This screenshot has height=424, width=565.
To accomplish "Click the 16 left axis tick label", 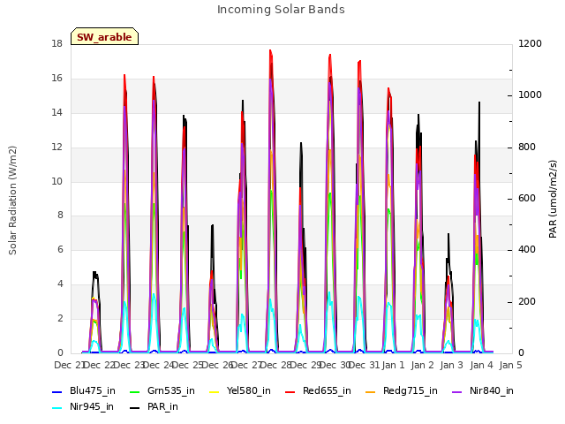I will (56, 79).
